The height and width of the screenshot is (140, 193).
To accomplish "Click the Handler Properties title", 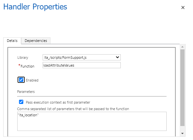I will (35, 7).
